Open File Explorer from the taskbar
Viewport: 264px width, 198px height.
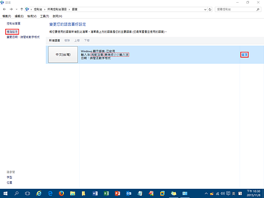point(73,194)
